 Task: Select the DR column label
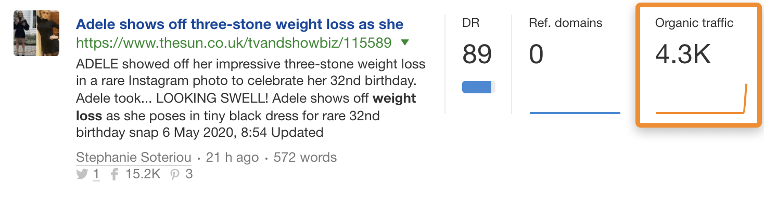[x=470, y=23]
